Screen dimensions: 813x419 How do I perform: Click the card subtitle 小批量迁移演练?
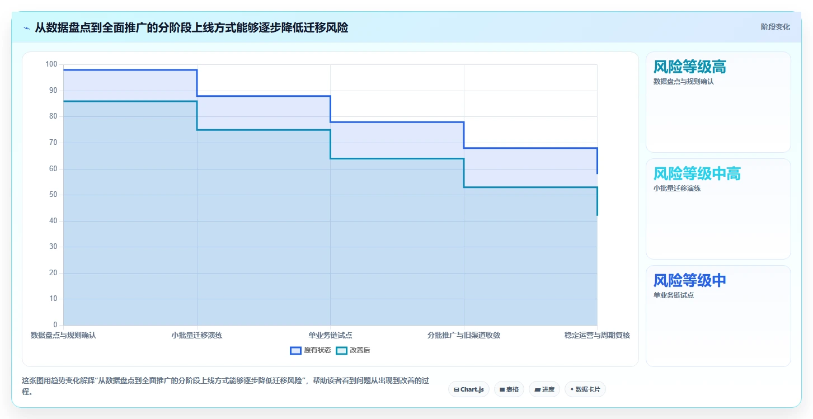click(677, 189)
